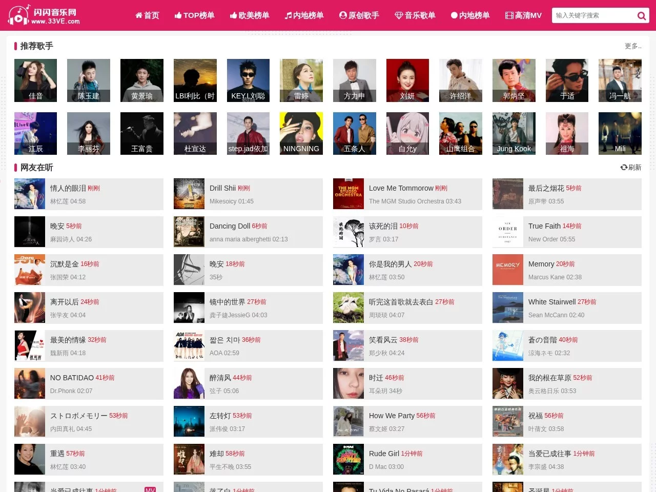Open the TOP榜单 menu item
Screen dimensions: 656x492
(195, 15)
